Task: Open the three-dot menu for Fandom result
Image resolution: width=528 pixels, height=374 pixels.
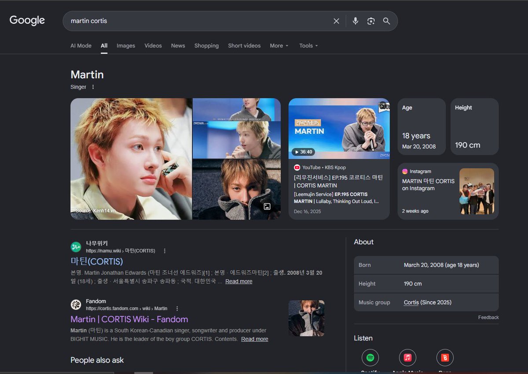Action: [177, 309]
